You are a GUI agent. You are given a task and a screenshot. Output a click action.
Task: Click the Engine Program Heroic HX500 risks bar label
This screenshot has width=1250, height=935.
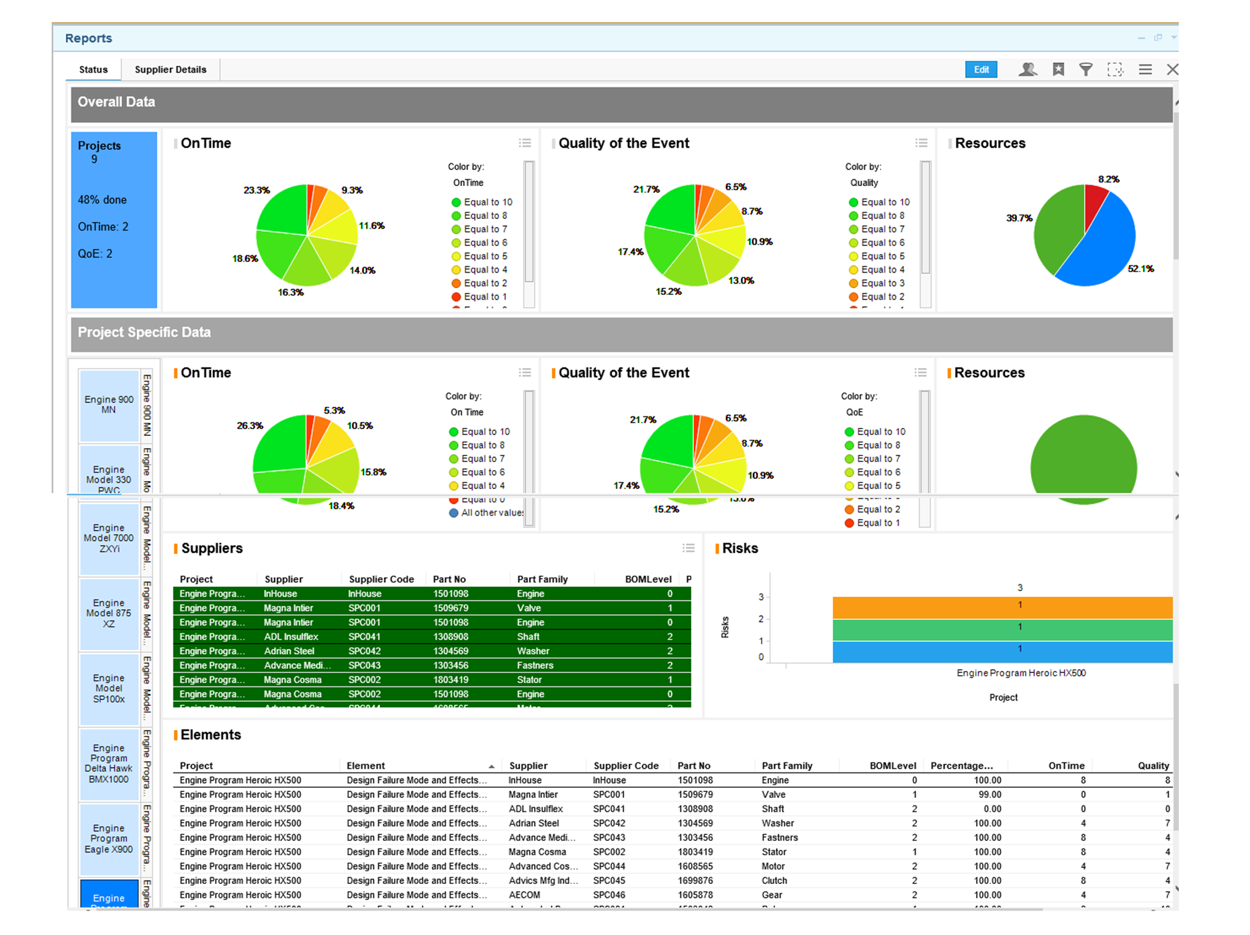pos(1020,672)
